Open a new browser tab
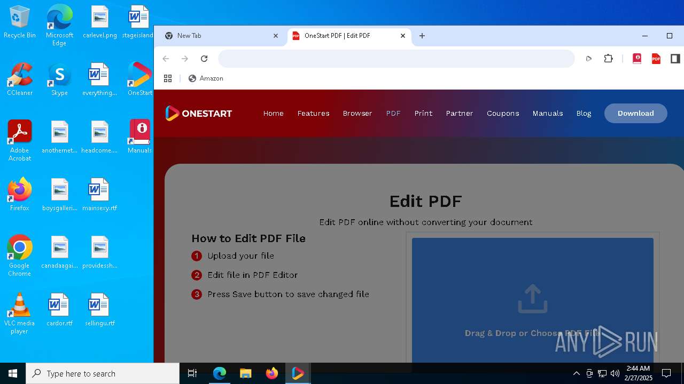Viewport: 684px width, 384px height. (x=422, y=36)
